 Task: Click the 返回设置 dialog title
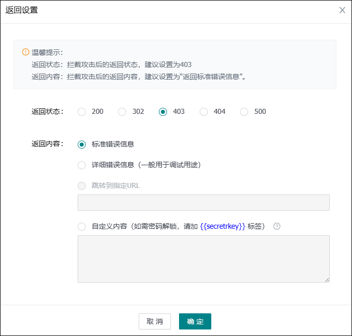pos(22,10)
